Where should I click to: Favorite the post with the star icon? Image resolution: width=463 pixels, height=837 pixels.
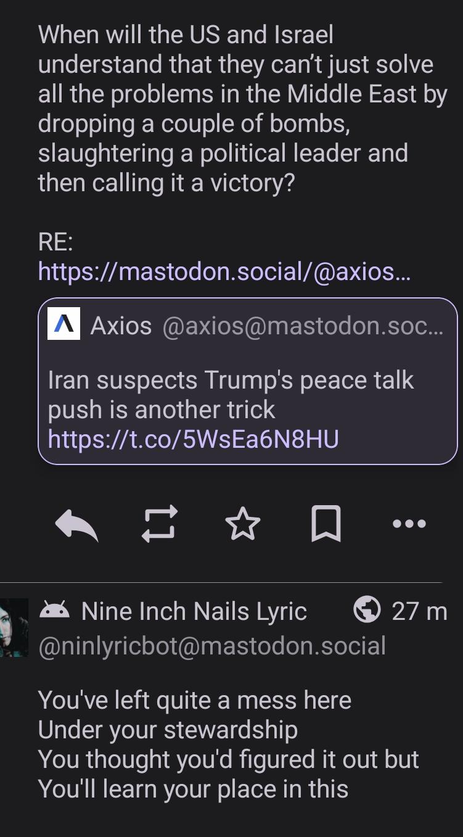242,524
